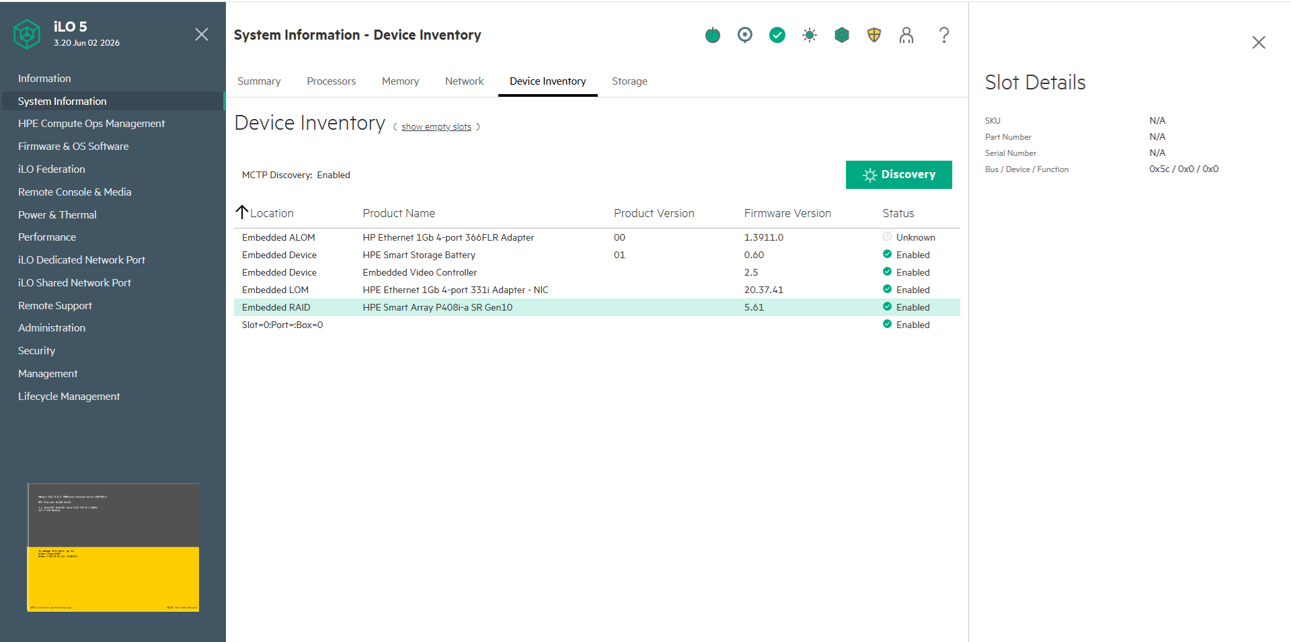Click the yellow security shield icon

tap(874, 35)
